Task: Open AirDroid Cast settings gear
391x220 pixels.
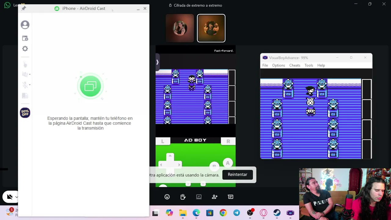Action: click(x=25, y=49)
